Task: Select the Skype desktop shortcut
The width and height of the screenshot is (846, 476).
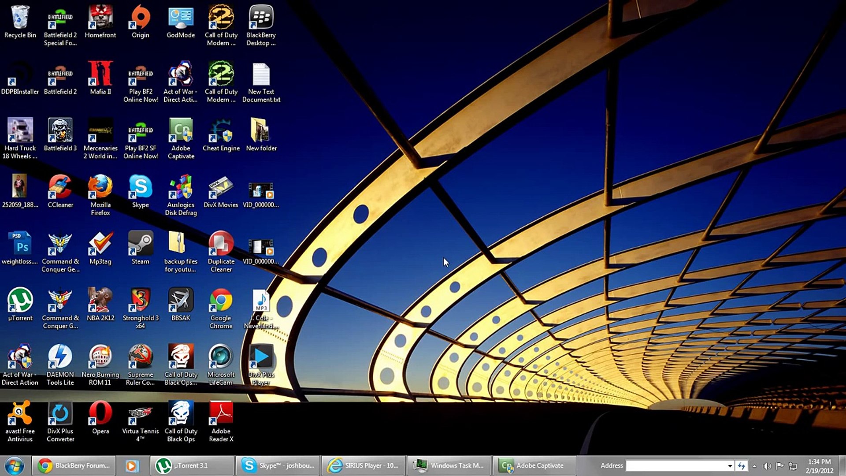Action: tap(141, 187)
